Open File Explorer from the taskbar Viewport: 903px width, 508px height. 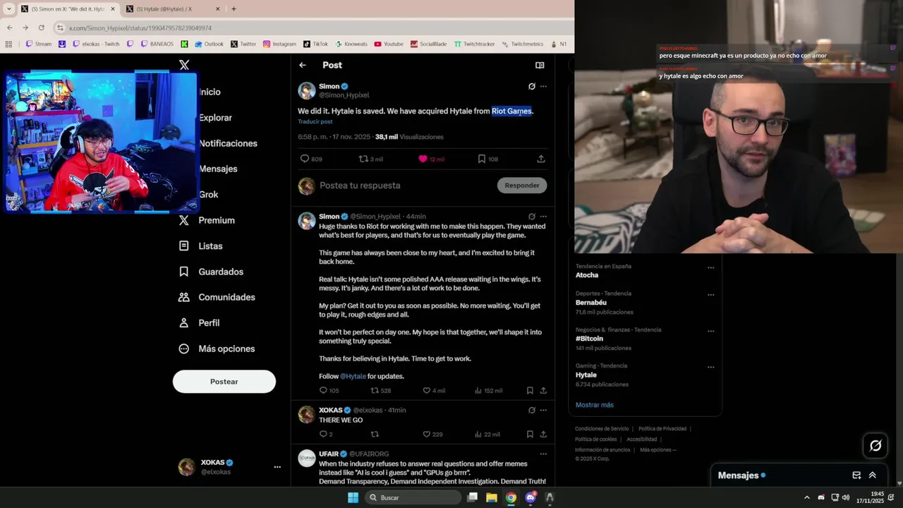click(x=492, y=497)
